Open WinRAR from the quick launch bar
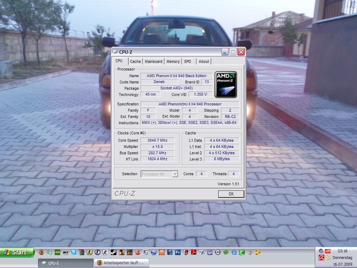 point(82,252)
